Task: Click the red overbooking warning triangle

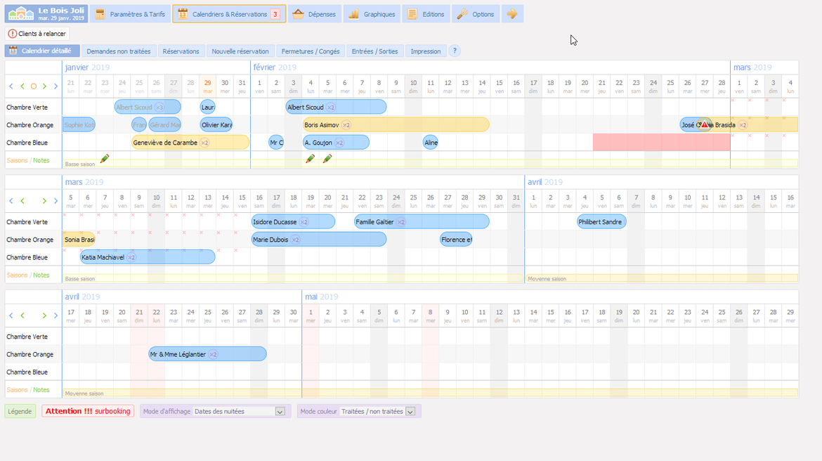Action: pos(705,125)
